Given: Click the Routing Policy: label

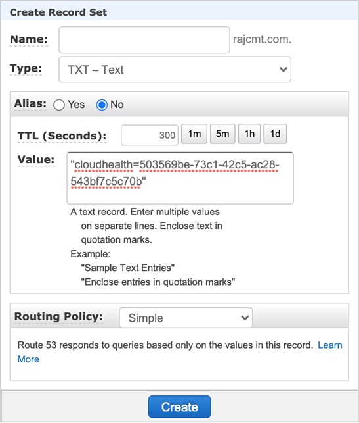Looking at the screenshot, I should click(58, 316).
